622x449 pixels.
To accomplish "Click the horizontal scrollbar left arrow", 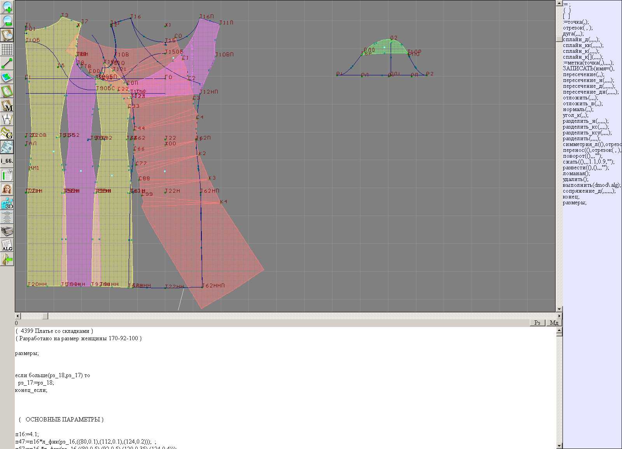I will coord(17,316).
